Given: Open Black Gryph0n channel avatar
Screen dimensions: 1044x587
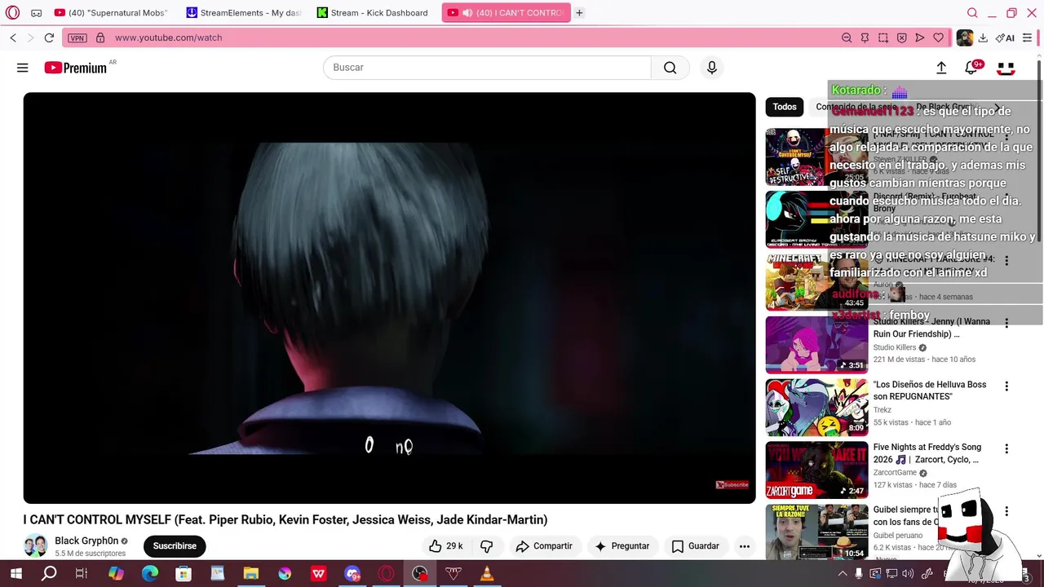Looking at the screenshot, I should pyautogui.click(x=35, y=545).
